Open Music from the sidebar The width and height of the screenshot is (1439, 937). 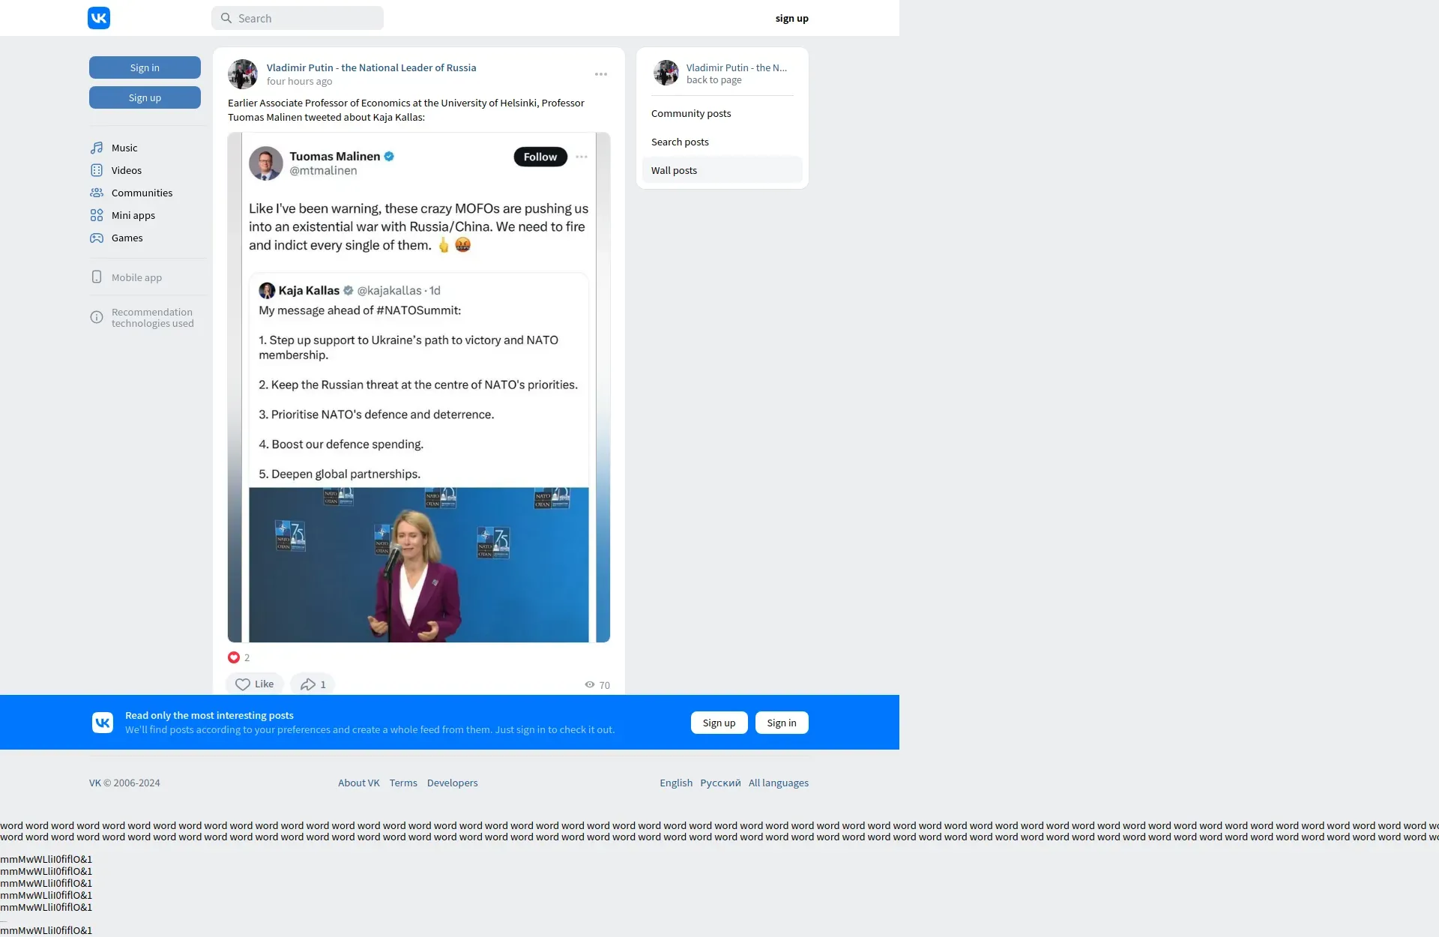124,148
